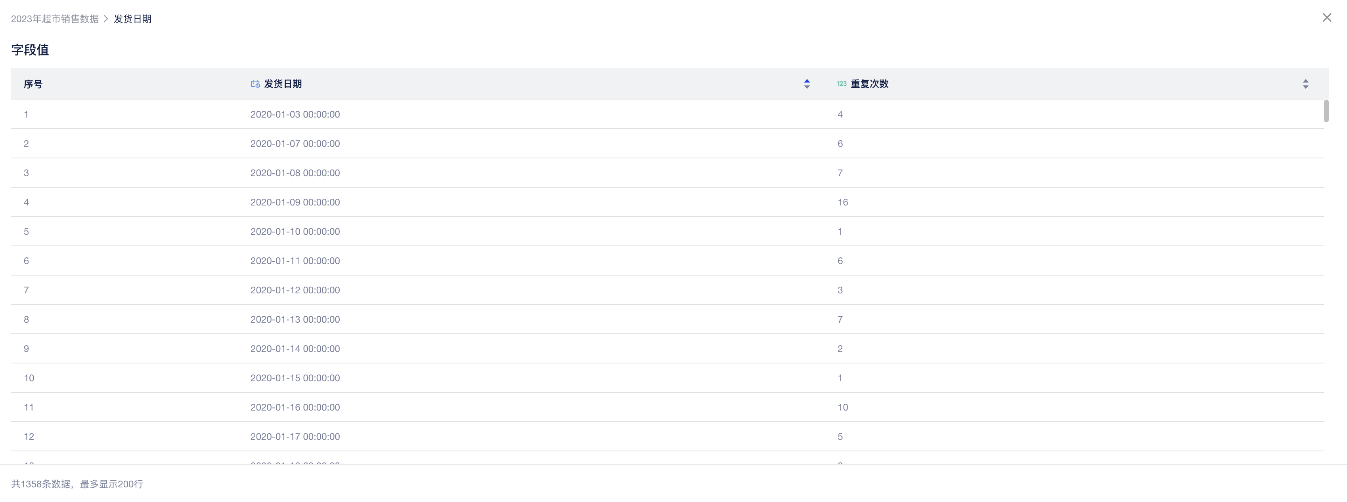Click the 字段值 section title
This screenshot has width=1347, height=502.
(30, 49)
